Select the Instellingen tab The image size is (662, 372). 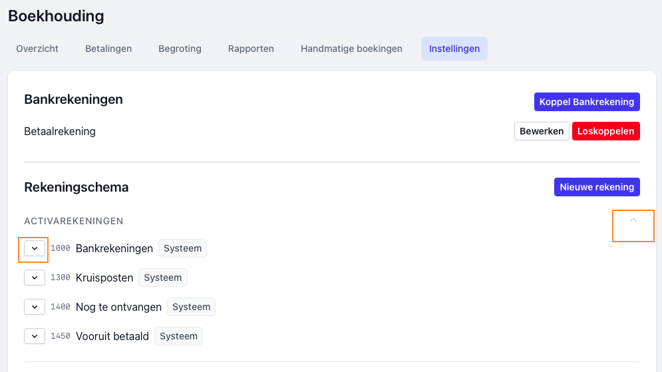coord(454,49)
